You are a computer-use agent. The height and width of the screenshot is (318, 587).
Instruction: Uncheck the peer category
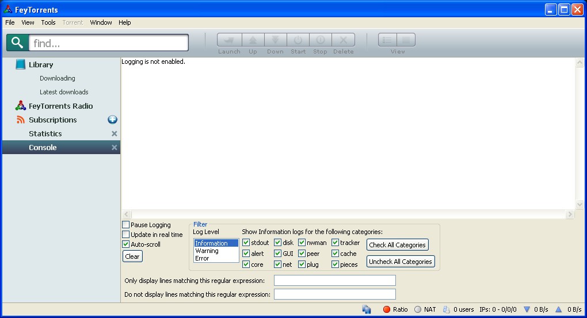pos(302,253)
